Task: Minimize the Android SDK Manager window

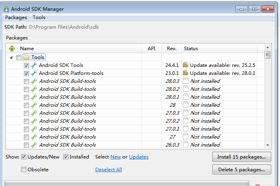Action: click(241, 9)
